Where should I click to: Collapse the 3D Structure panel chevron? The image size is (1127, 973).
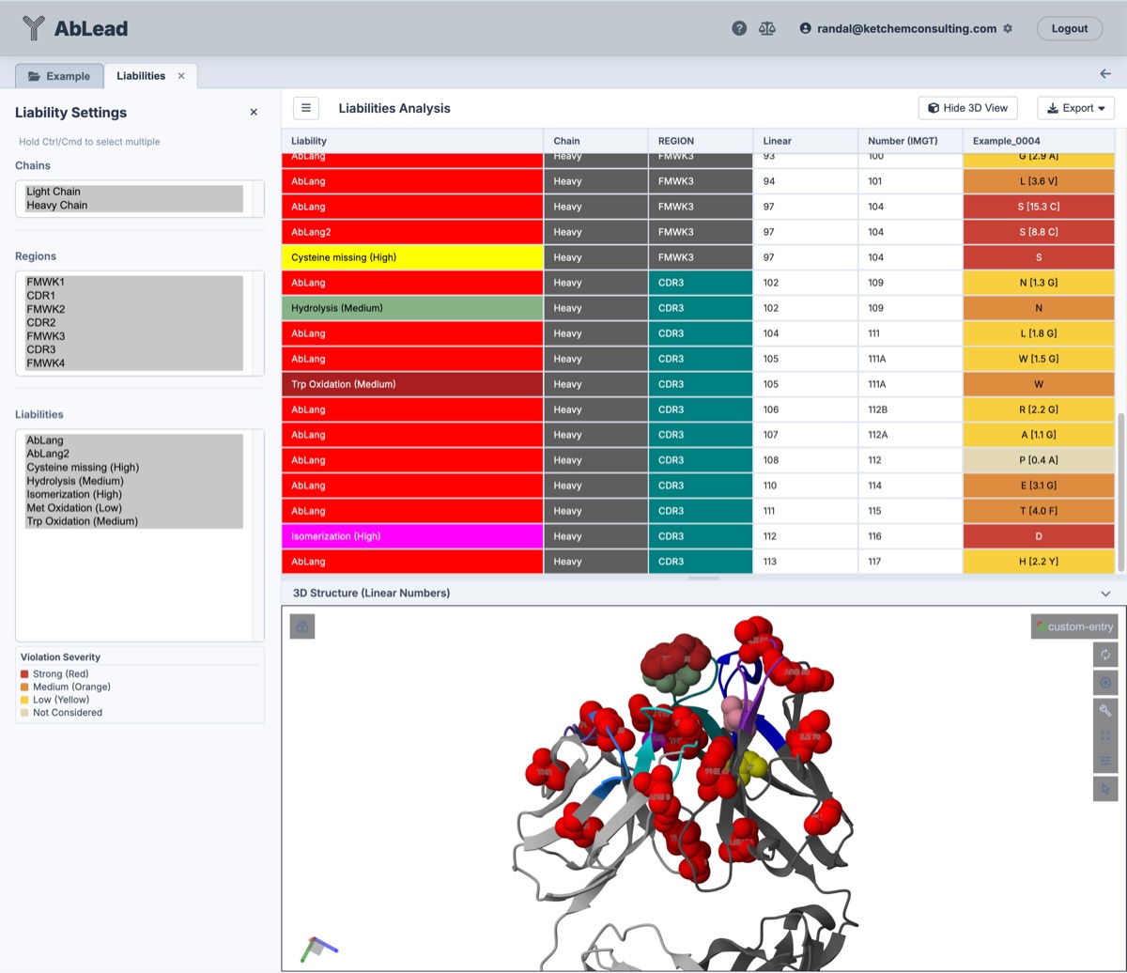pos(1105,594)
